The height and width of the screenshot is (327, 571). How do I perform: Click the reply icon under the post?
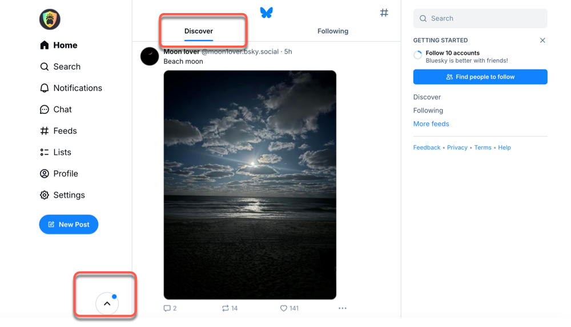pos(167,308)
